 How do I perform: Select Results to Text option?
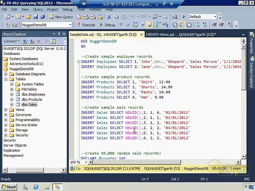click(x=175, y=25)
